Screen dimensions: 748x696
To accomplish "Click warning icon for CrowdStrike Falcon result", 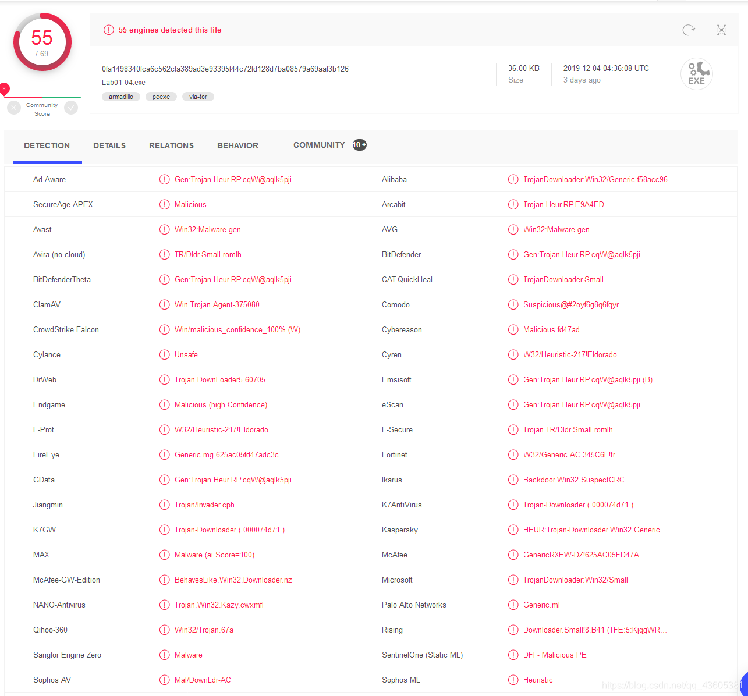I will [x=165, y=329].
